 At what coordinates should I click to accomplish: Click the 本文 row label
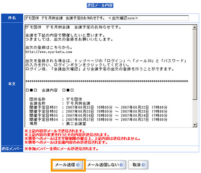(x=12, y=84)
